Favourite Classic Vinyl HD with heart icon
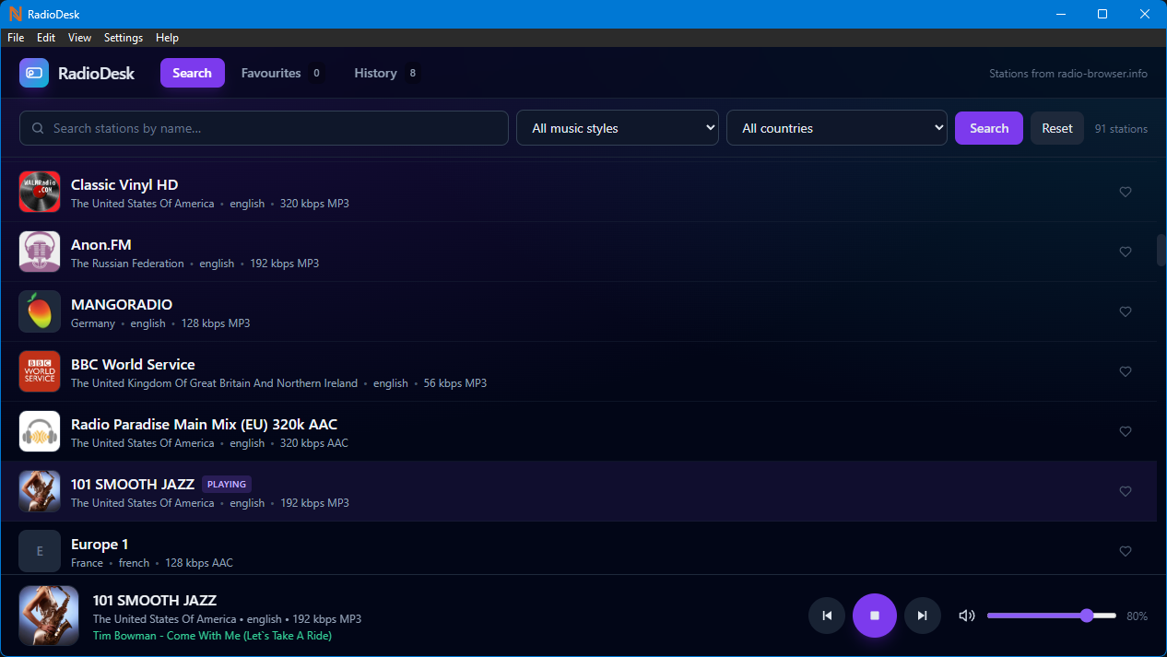 pyautogui.click(x=1126, y=192)
